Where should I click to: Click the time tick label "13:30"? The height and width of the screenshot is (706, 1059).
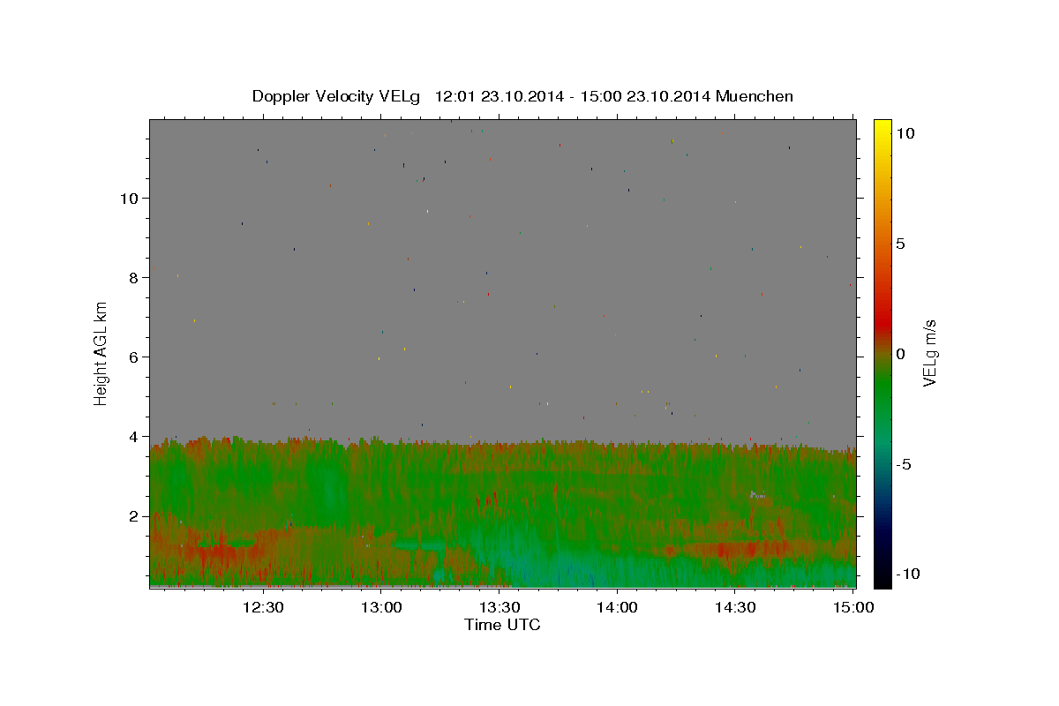(x=499, y=607)
